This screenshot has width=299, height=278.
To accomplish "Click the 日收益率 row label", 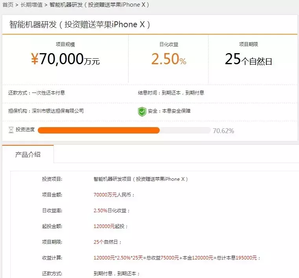I will point(52,210).
